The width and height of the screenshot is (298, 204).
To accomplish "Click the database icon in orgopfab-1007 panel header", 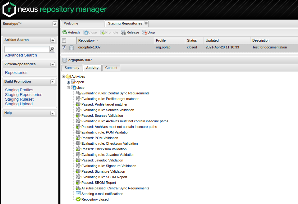I will 65,60.
